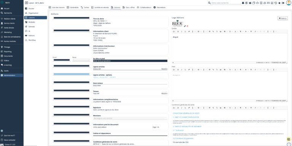Click the Aperçu preview button

pyautogui.click(x=282, y=18)
